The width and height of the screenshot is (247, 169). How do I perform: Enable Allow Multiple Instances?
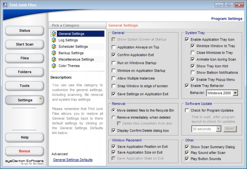tap(114, 78)
